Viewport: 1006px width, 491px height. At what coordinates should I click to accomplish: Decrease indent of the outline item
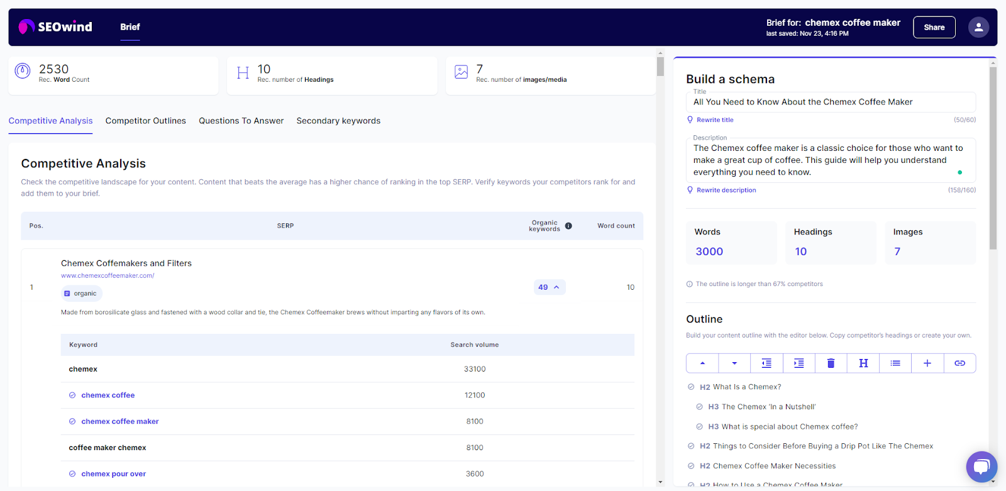766,363
